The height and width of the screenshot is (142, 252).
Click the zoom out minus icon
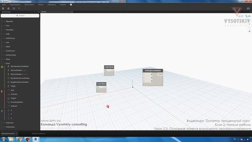[x=249, y=27]
